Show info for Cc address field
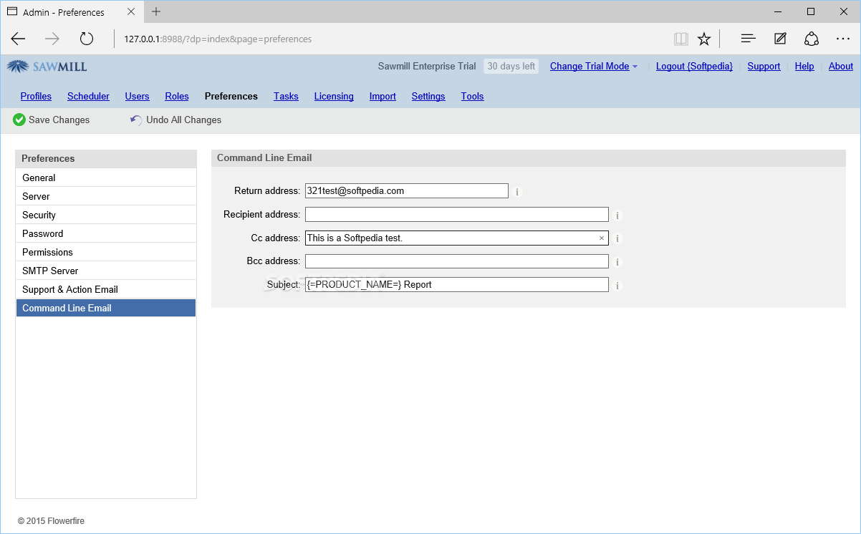The height and width of the screenshot is (534, 861). click(x=617, y=238)
